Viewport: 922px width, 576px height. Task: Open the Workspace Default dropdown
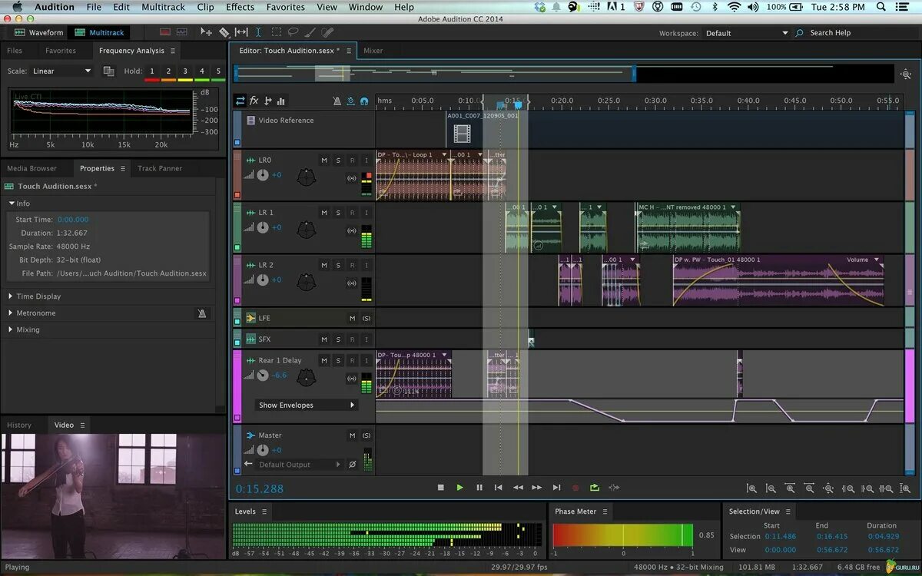(747, 33)
